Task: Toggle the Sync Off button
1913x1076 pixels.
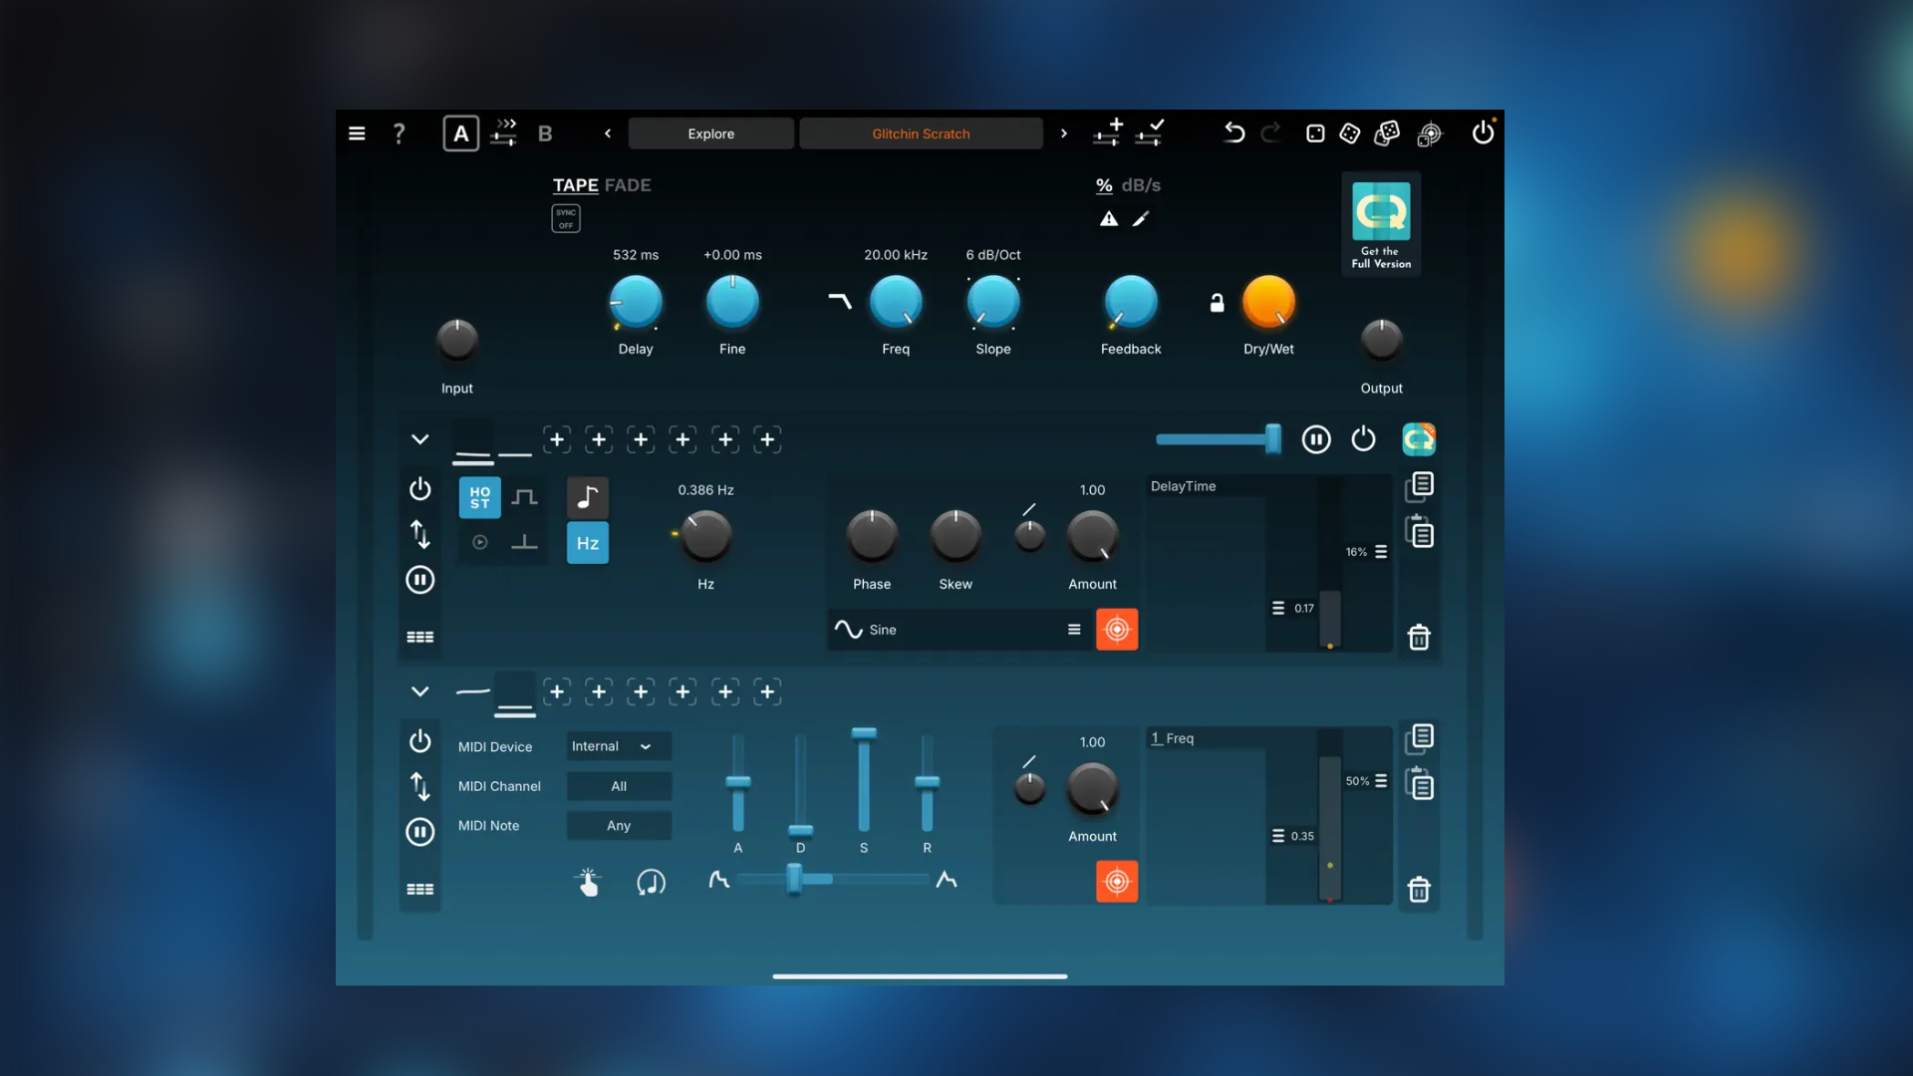Action: coord(566,218)
